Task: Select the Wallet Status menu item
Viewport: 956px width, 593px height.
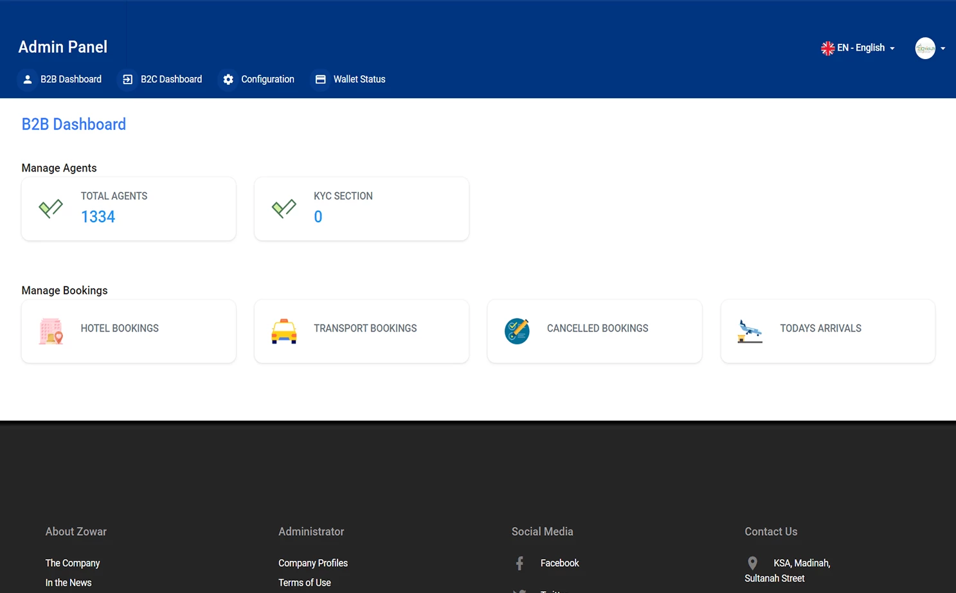Action: 359,79
